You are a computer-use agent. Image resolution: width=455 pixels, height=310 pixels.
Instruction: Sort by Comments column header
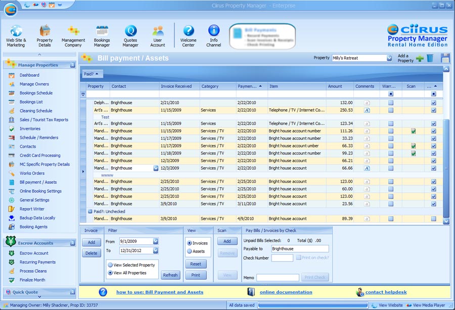click(367, 86)
